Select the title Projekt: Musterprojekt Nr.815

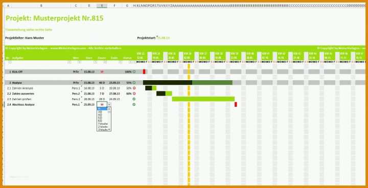click(x=55, y=18)
